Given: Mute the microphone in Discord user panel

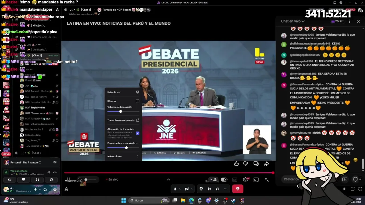Looking at the screenshot, I should coord(35,189).
